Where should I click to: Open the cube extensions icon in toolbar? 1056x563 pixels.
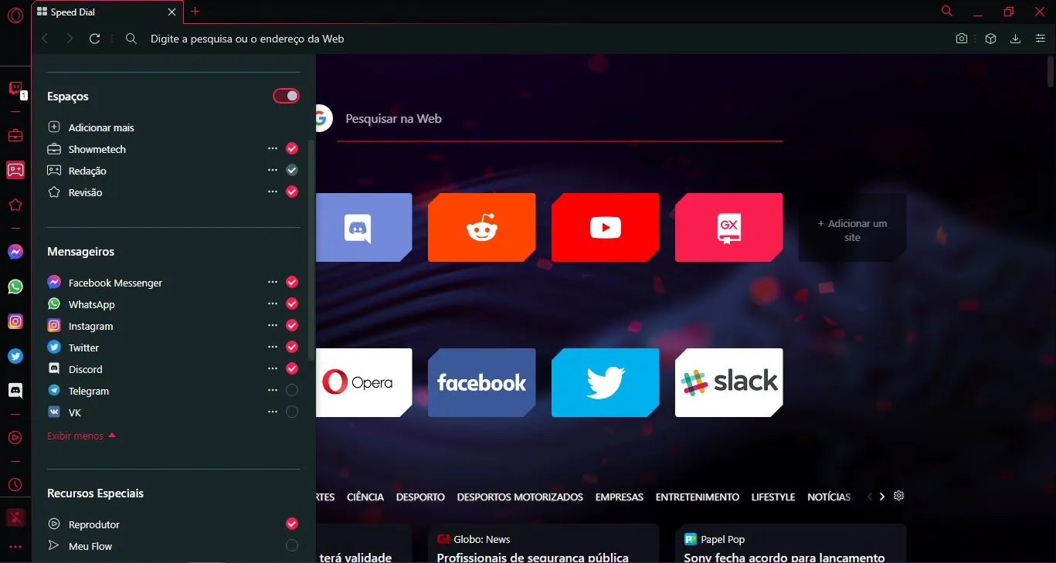click(990, 39)
